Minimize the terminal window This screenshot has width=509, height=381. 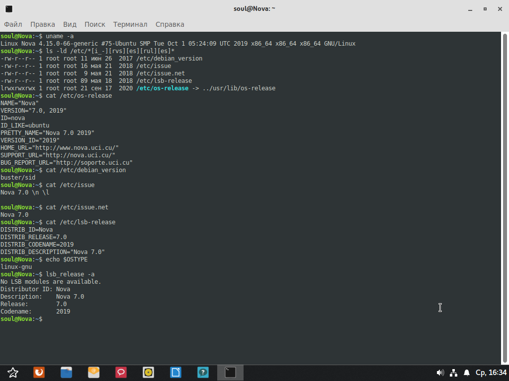coord(470,9)
